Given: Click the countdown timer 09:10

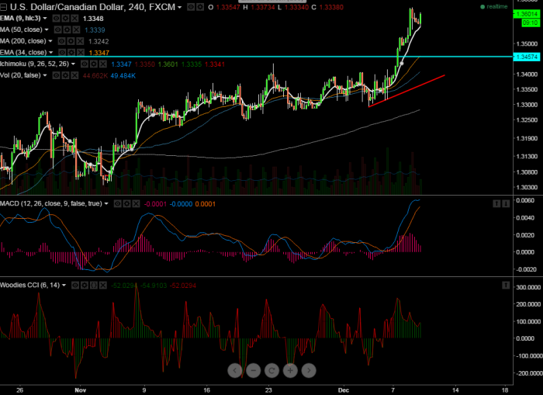Looking at the screenshot, I should click(530, 23).
